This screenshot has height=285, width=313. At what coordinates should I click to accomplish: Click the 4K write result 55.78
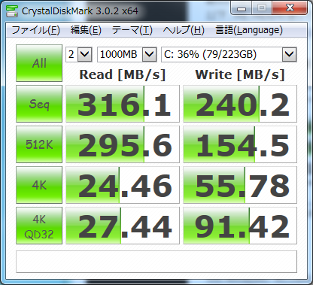tap(240, 185)
